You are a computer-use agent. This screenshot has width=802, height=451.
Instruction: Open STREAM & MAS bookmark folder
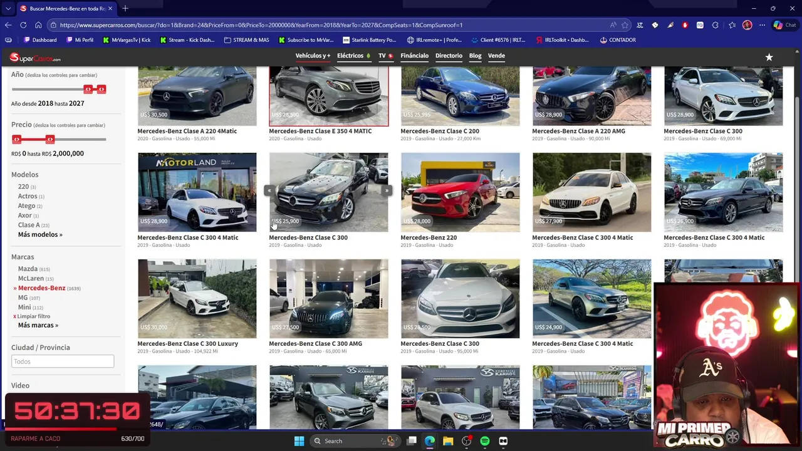(x=246, y=40)
